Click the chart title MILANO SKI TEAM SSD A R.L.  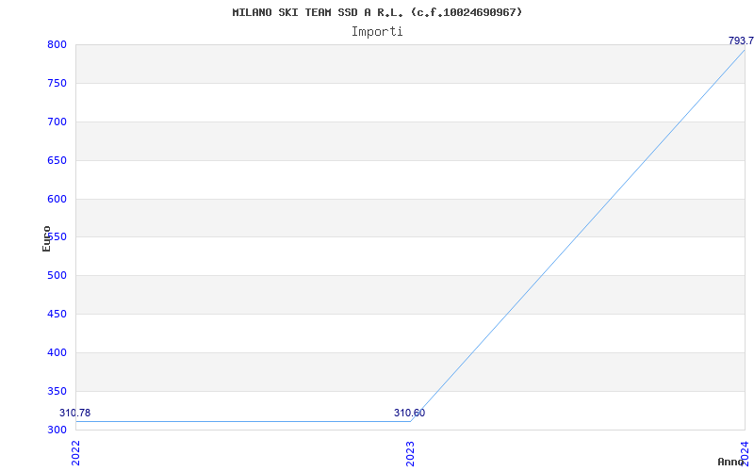(377, 12)
